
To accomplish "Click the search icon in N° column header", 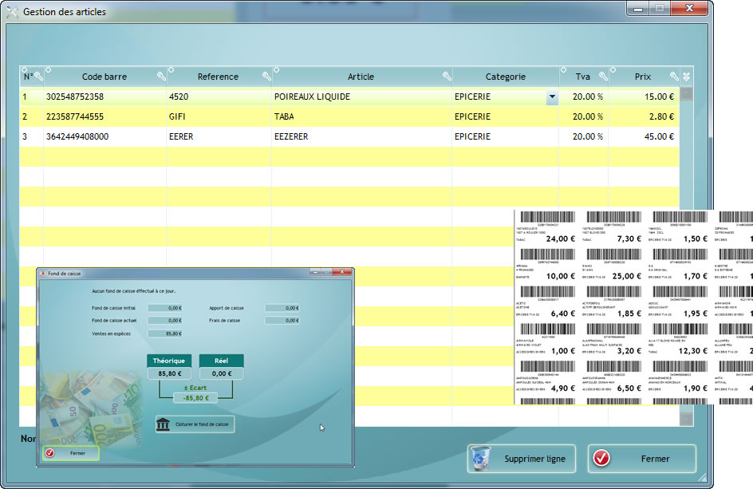I will (x=37, y=77).
